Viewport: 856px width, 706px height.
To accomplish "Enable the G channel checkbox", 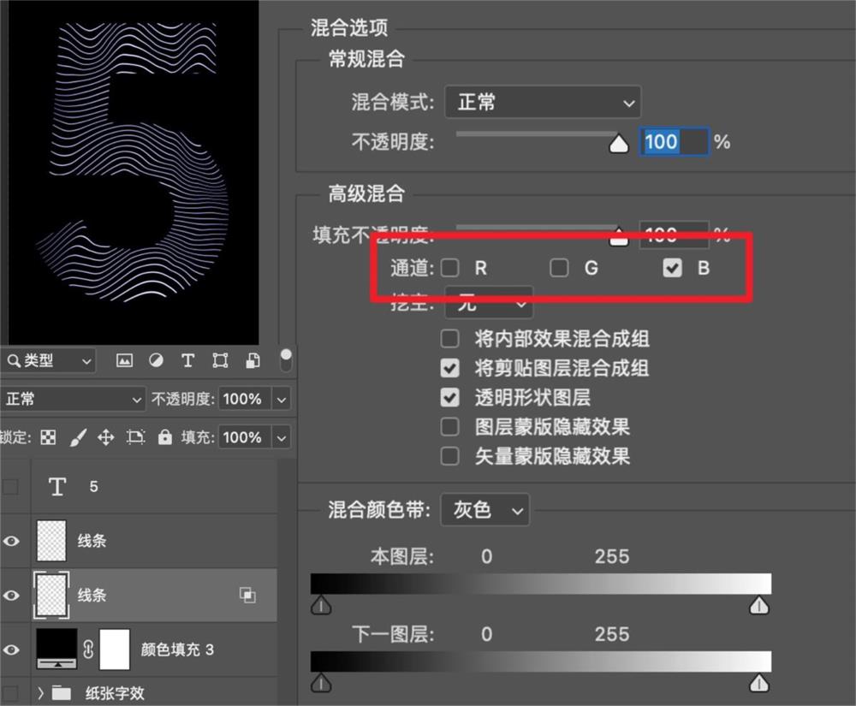I will [559, 268].
